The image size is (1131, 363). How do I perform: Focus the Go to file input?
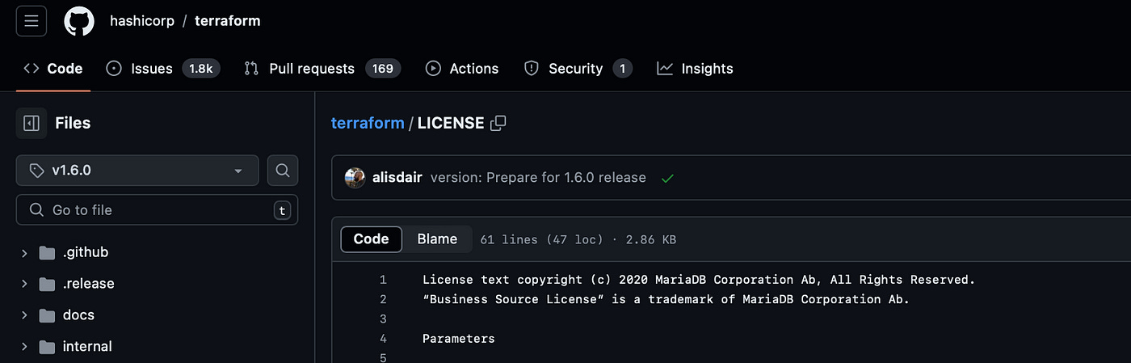pos(157,210)
